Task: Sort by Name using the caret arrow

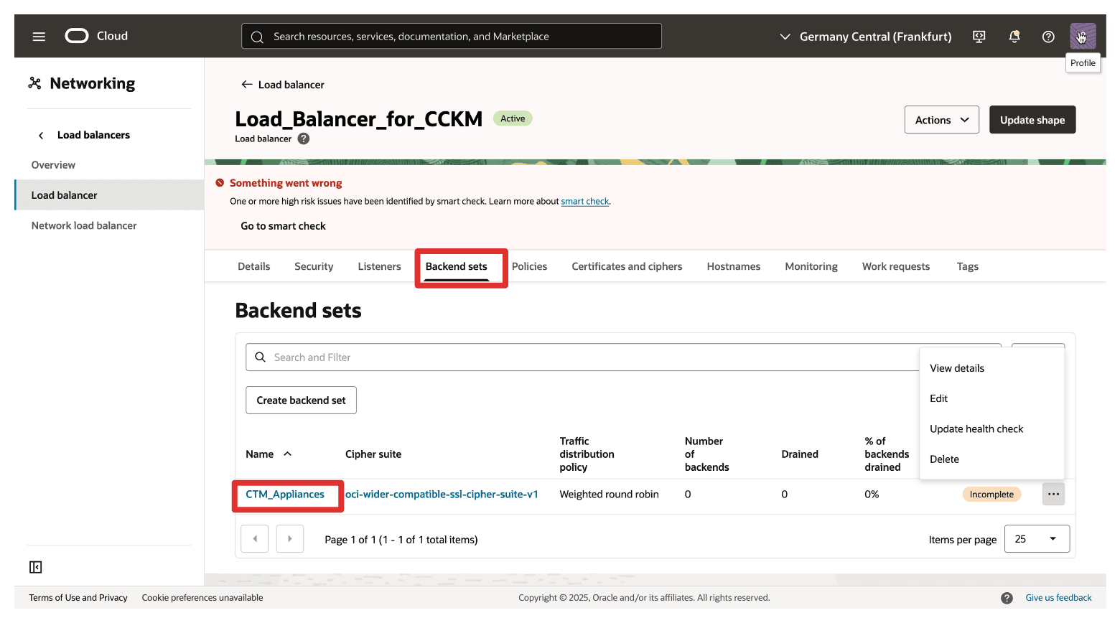Action: (x=287, y=454)
